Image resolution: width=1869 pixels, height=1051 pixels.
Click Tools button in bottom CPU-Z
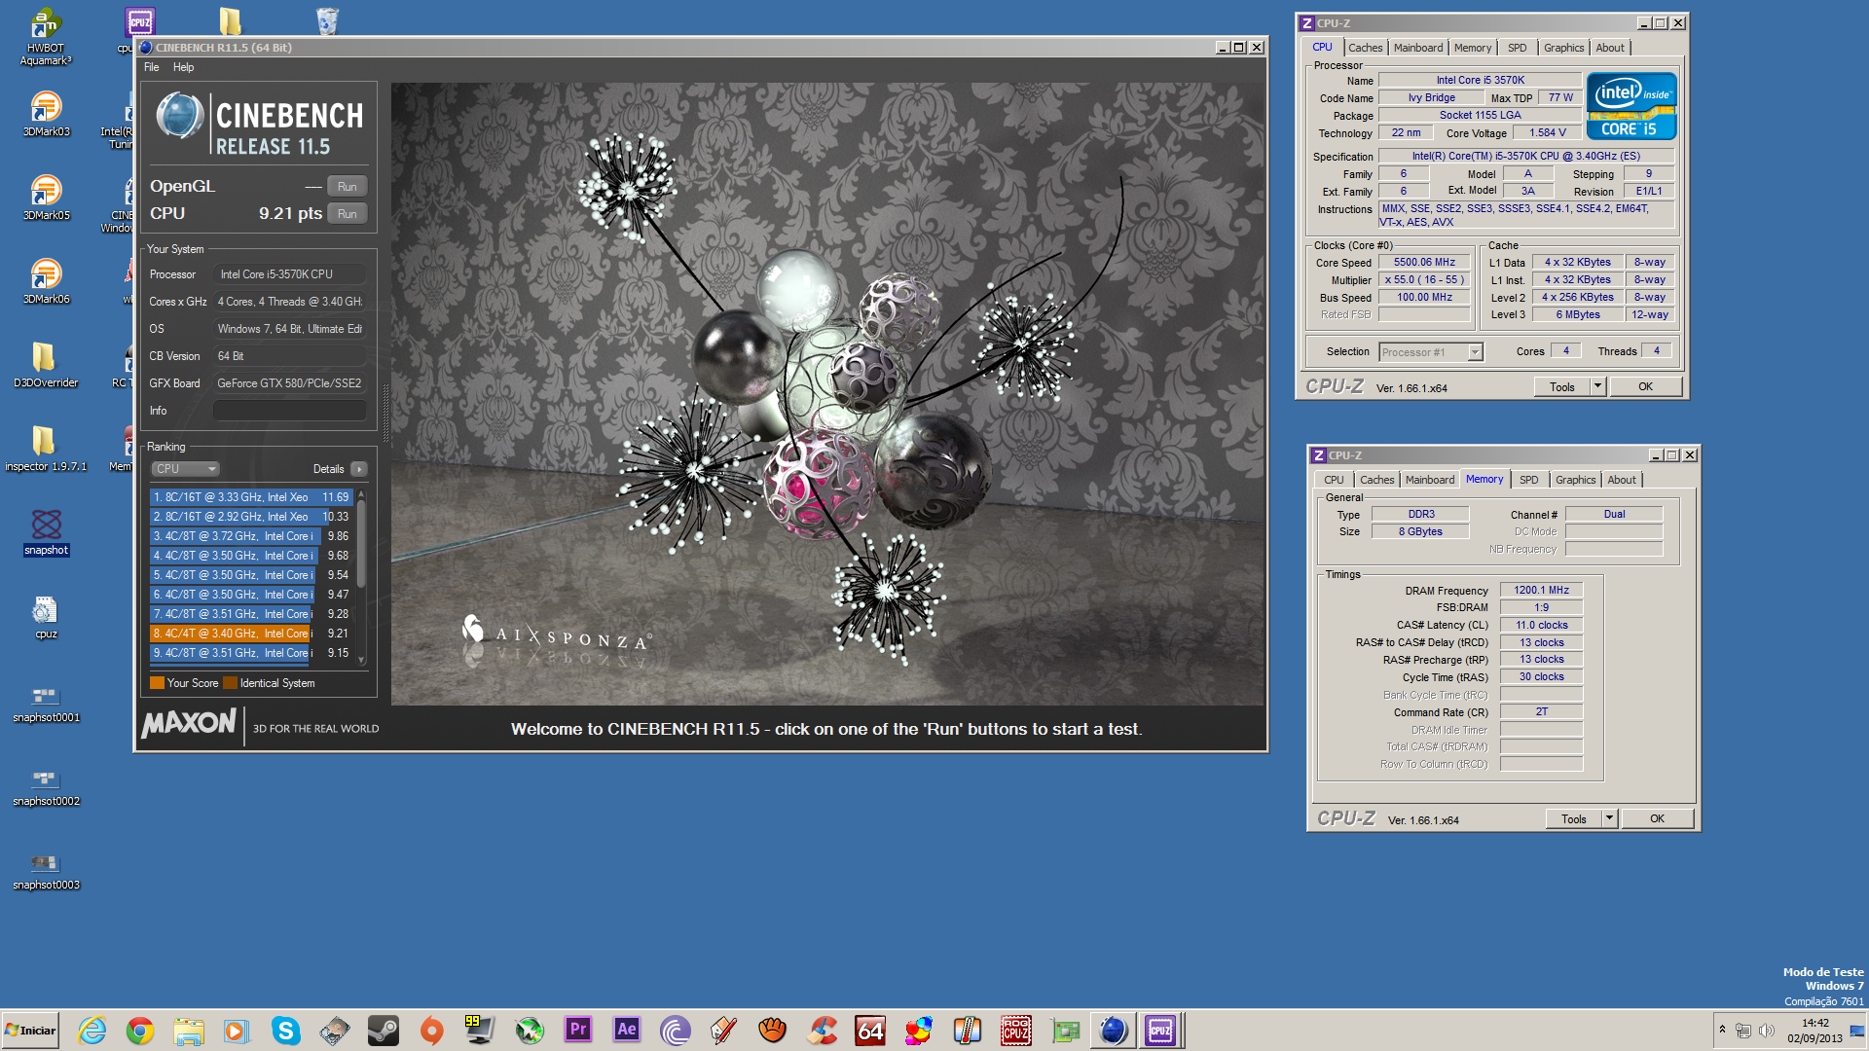tap(1573, 819)
